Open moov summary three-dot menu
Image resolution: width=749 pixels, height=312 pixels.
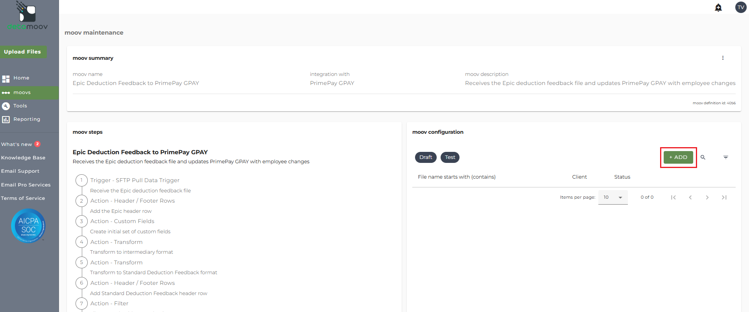(723, 58)
